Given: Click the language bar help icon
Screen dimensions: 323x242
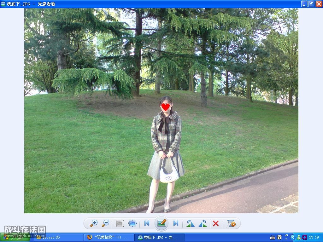Looking at the screenshot, I should coord(279,238).
